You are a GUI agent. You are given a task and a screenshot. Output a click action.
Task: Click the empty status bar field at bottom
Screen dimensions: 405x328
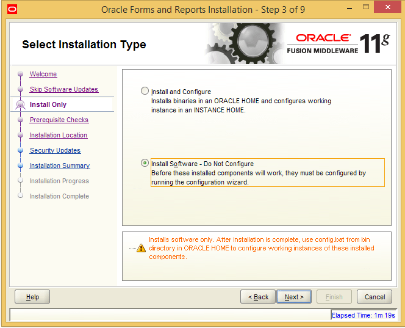170,315
